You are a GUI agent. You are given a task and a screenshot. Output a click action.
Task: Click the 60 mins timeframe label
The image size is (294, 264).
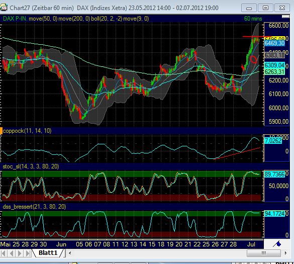253,19
